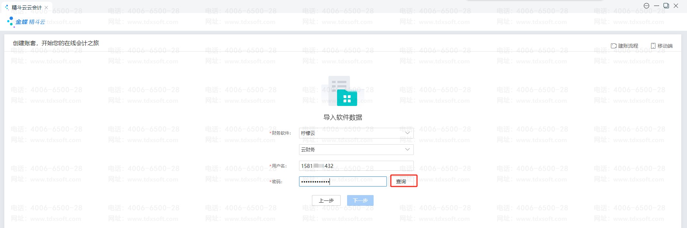Click the 财务软件 field label

(x=281, y=133)
